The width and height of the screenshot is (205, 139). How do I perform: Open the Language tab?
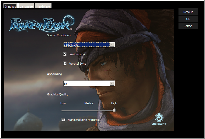26,6
